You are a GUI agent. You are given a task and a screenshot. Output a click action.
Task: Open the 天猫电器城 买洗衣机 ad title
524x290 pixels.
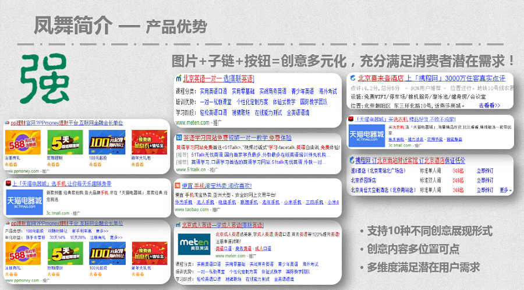point(405,119)
